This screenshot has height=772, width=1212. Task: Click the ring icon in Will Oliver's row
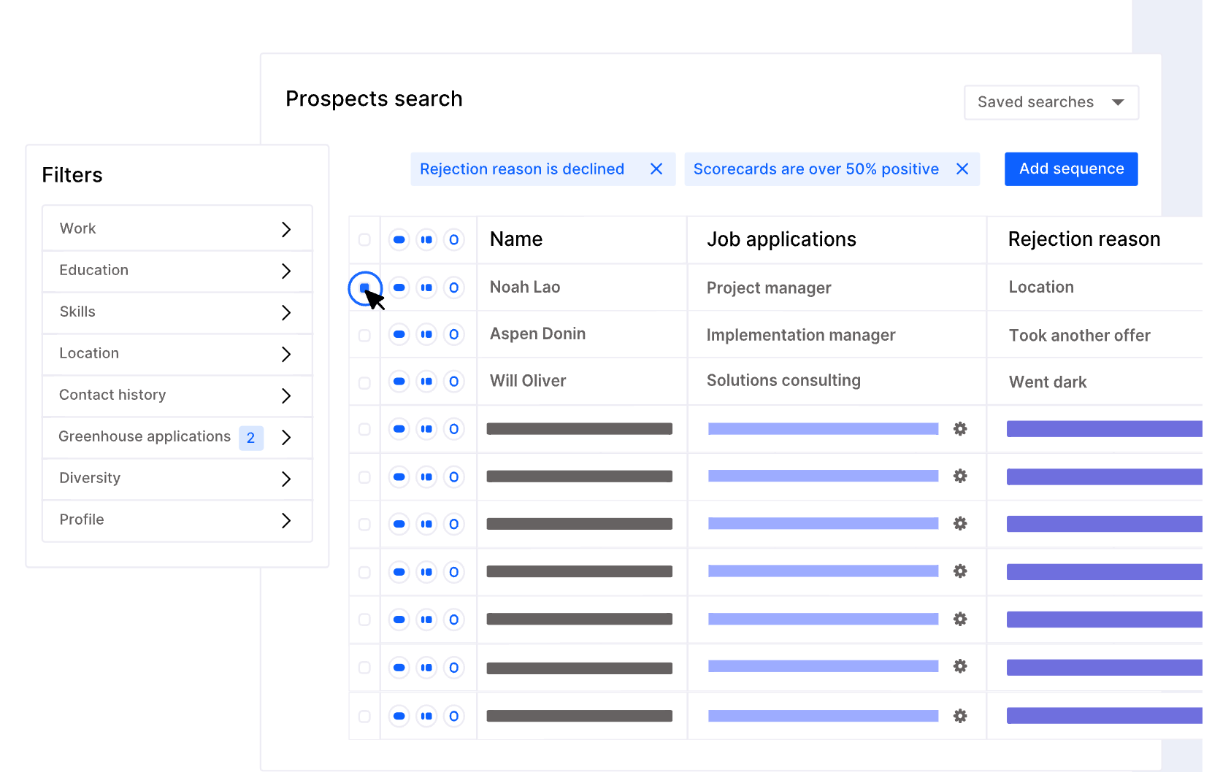454,382
